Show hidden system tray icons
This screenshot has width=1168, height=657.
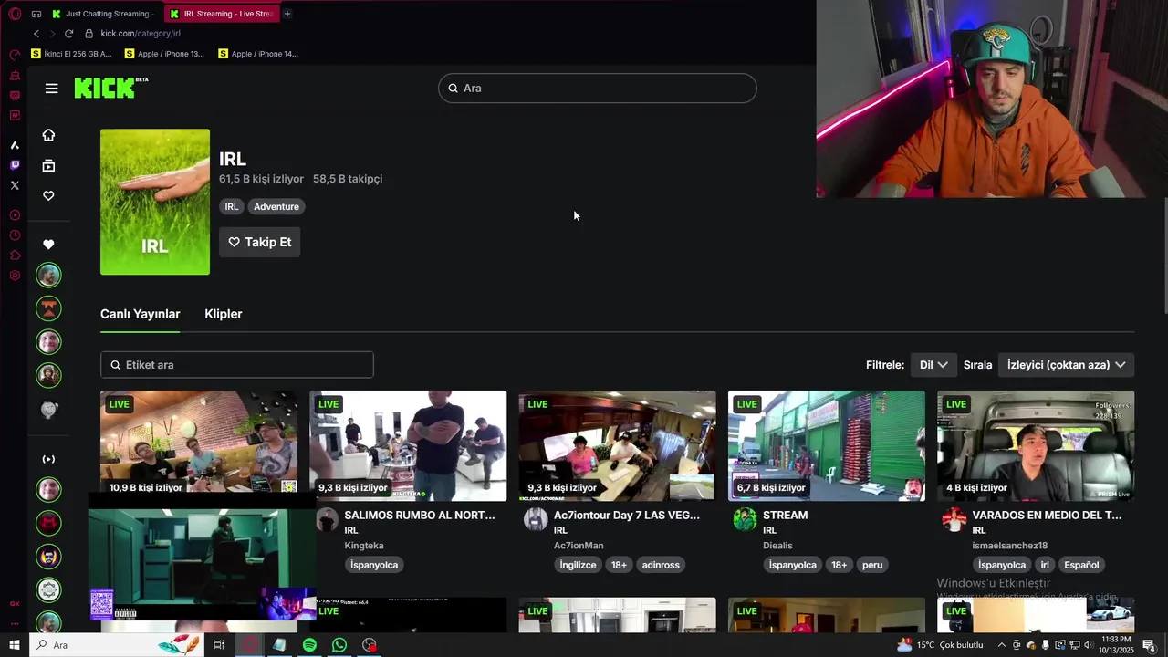(x=1002, y=645)
